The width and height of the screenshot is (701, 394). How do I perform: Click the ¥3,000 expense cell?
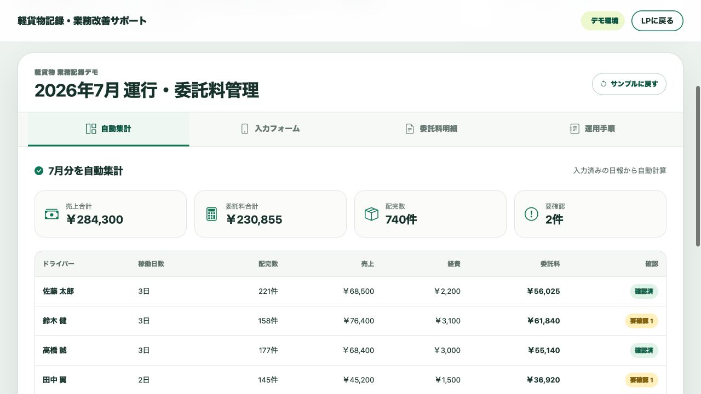tap(447, 350)
